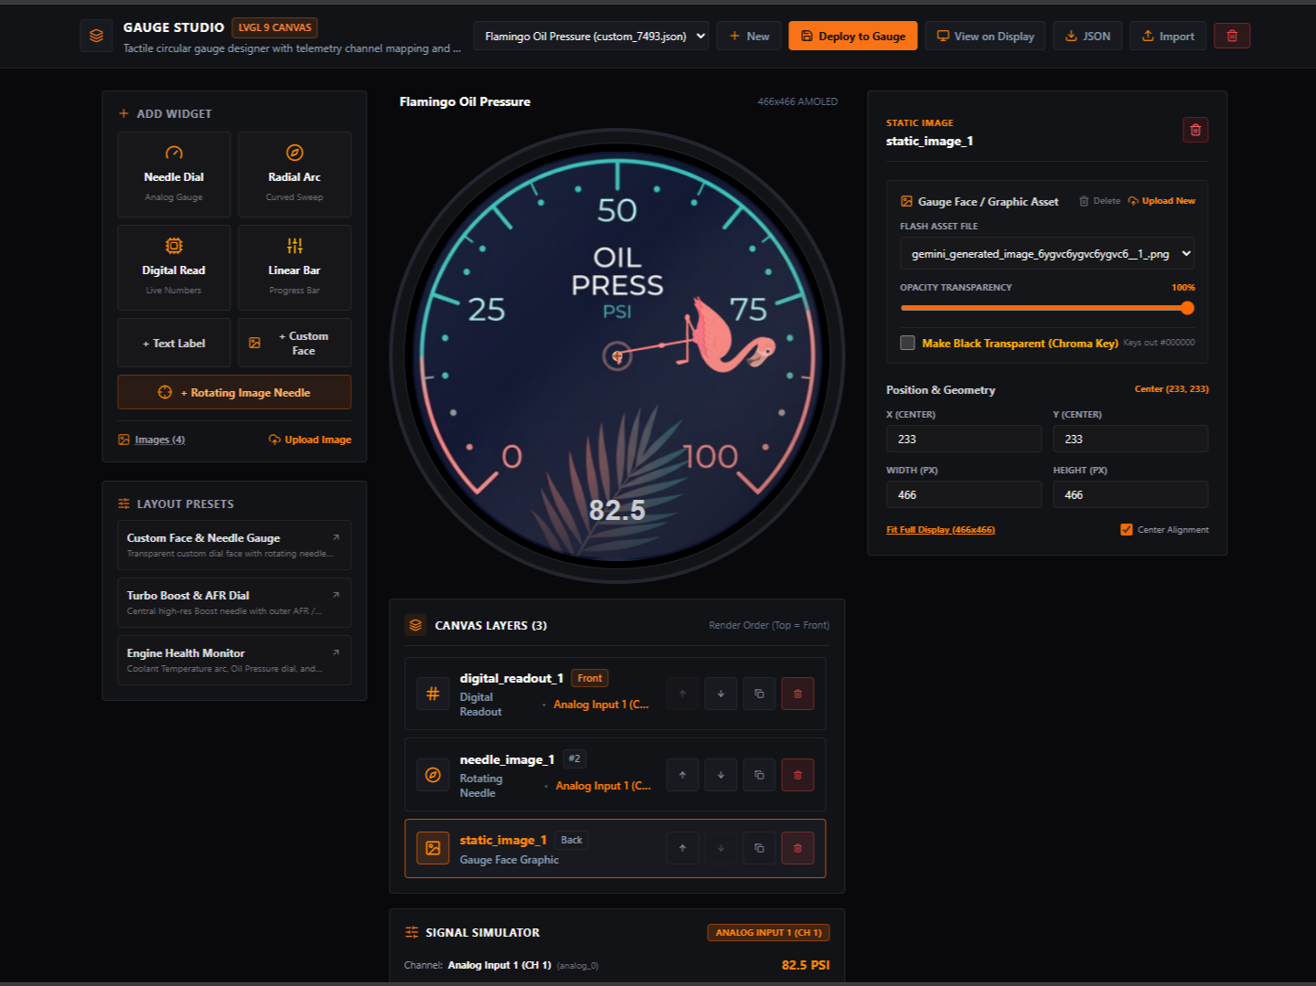Click the X (Center) input field
Image resolution: width=1316 pixels, height=986 pixels.
pyautogui.click(x=964, y=439)
